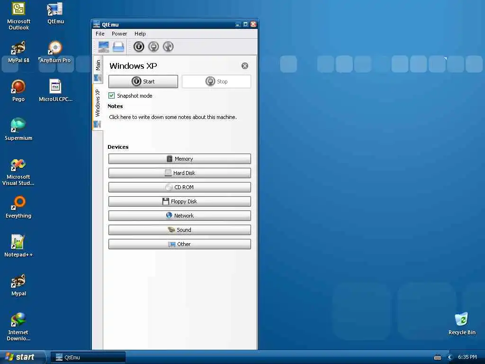Click the keyboard icon in system tray
Viewport: 485px width, 364px height.
(x=438, y=357)
